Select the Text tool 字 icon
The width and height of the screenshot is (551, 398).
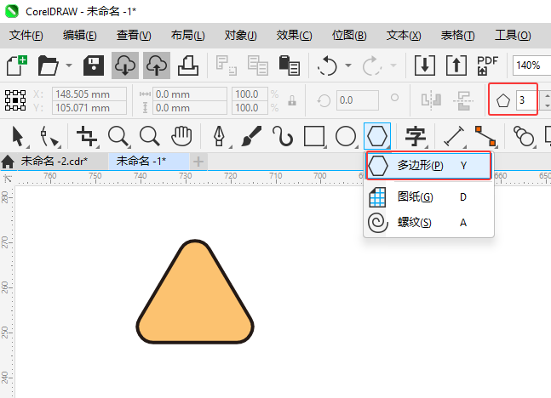(x=416, y=137)
